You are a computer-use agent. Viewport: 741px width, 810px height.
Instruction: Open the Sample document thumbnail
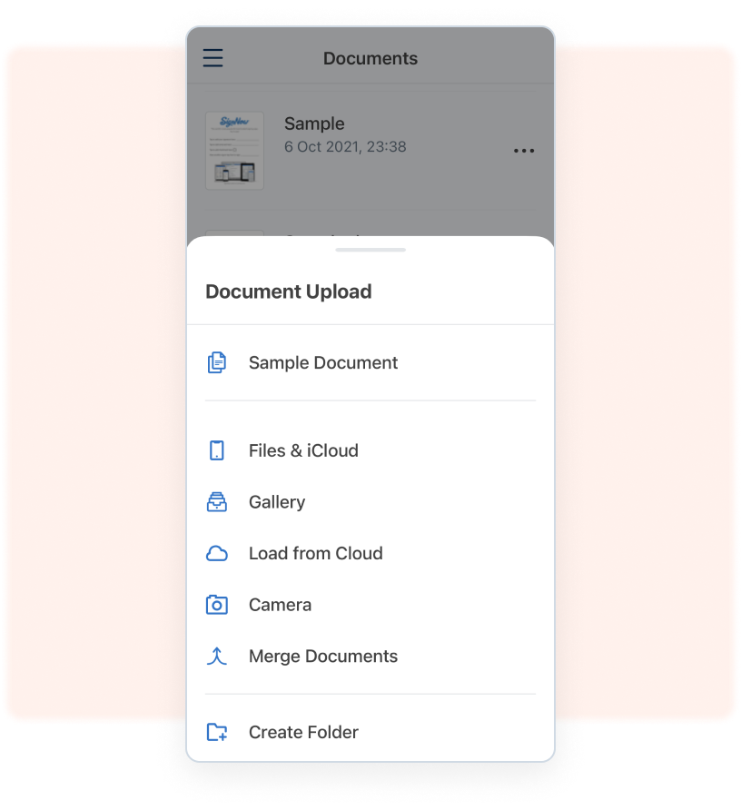(x=234, y=150)
